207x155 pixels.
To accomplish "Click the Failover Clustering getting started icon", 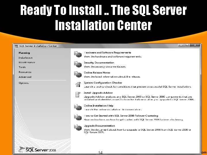I will 78,117.
